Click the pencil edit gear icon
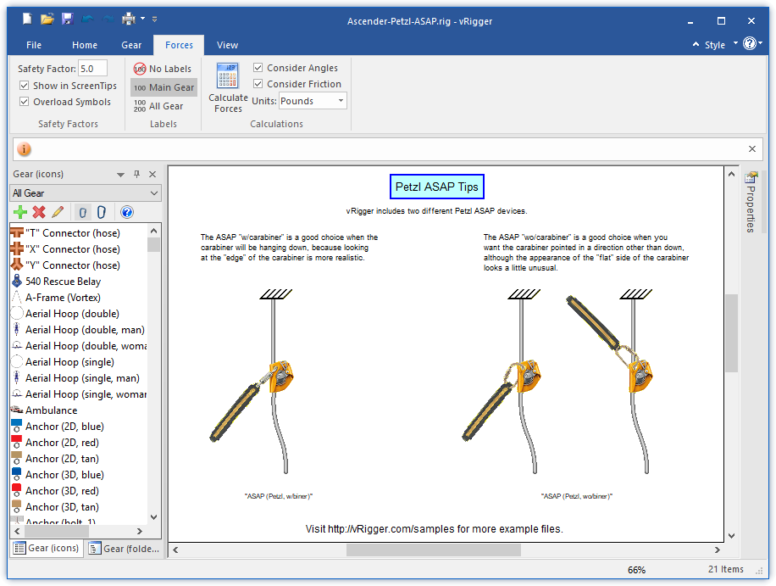The height and width of the screenshot is (586, 776). coord(58,212)
